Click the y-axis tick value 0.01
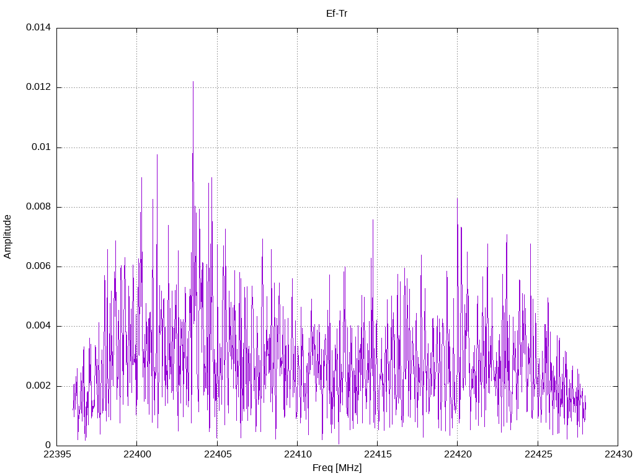This screenshot has width=635, height=476. click(42, 147)
